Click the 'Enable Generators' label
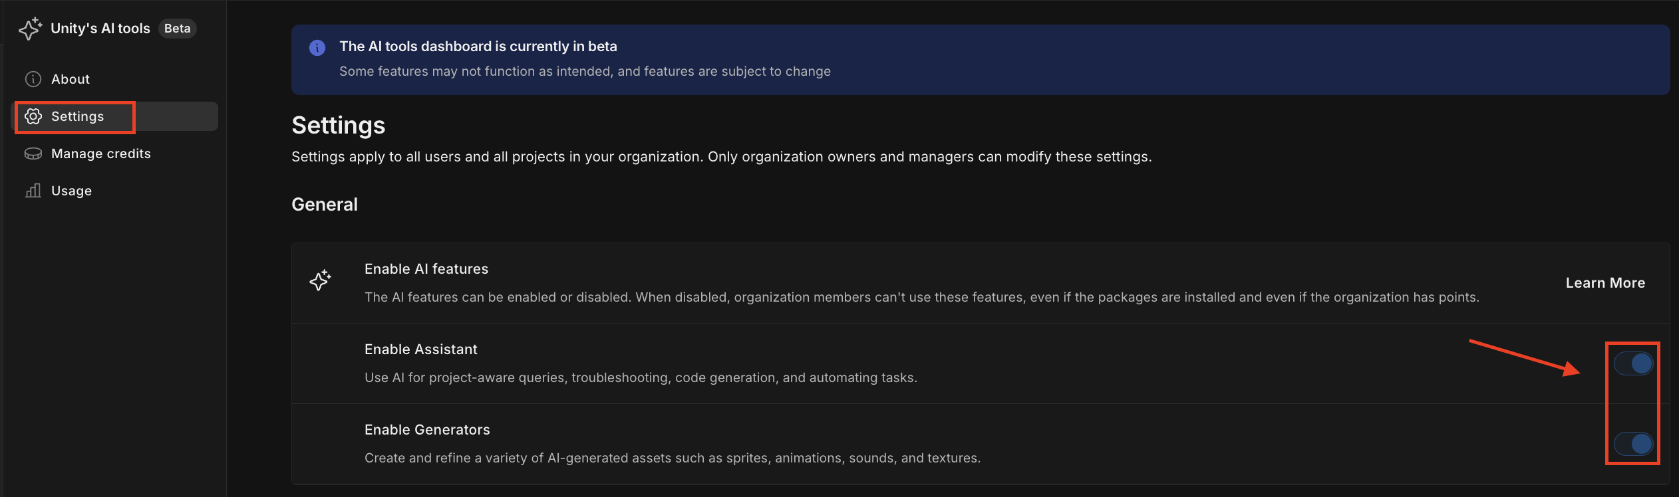This screenshot has height=497, width=1679. click(427, 430)
